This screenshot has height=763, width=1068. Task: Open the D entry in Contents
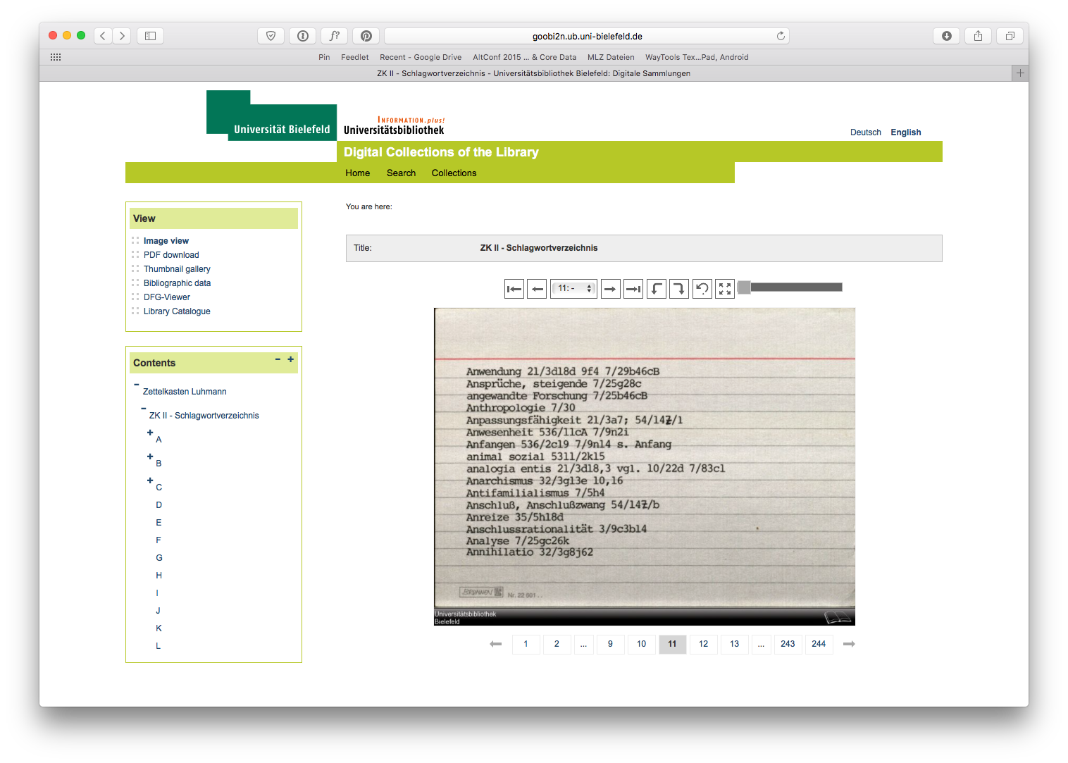coord(159,505)
